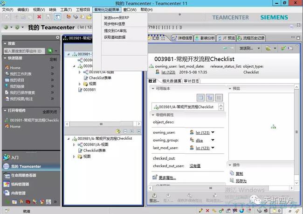Click the green search button icon
This screenshot has width=303, height=214.
[50, 51]
